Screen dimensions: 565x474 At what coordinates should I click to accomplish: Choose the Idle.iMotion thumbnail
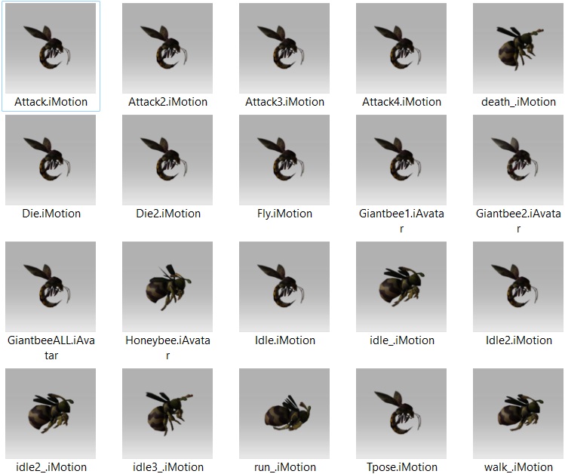tap(284, 287)
